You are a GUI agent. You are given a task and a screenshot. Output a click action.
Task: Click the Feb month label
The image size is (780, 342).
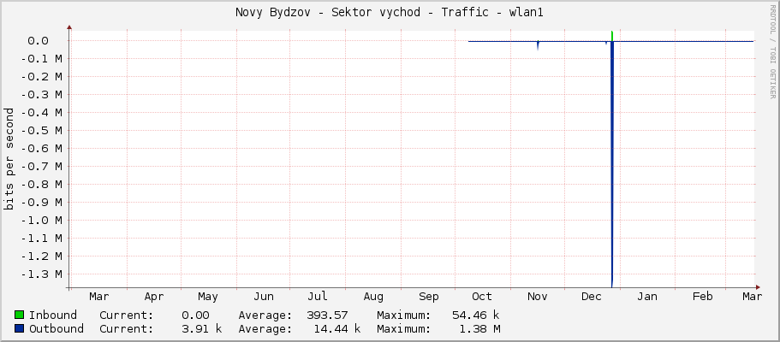702,297
